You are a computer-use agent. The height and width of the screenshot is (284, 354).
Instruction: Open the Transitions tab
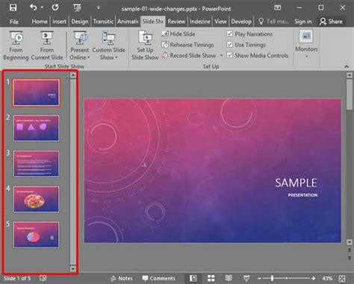pyautogui.click(x=103, y=22)
